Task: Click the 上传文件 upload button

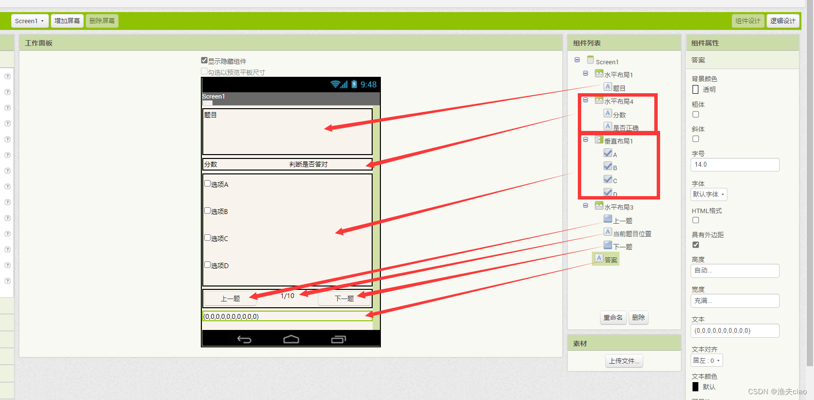Action: 624,361
